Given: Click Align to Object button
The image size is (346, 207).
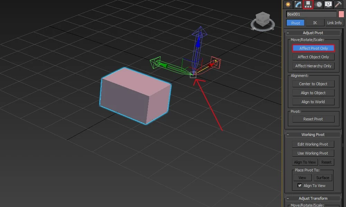Looking at the screenshot, I should click(x=313, y=93).
